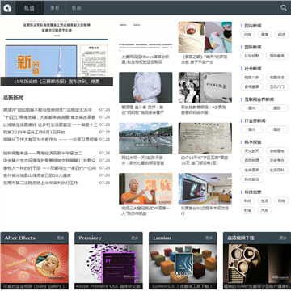Click 国际 under 互联网业界新闻
The width and height of the screenshot is (291, 291).
click(277, 108)
